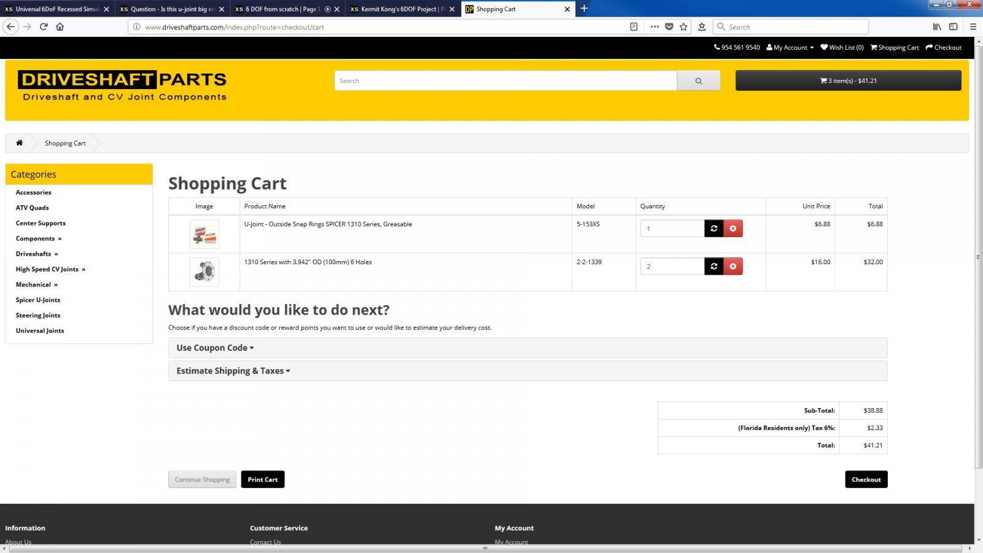Refresh quantity for the 1310 Series flange

[x=713, y=266]
